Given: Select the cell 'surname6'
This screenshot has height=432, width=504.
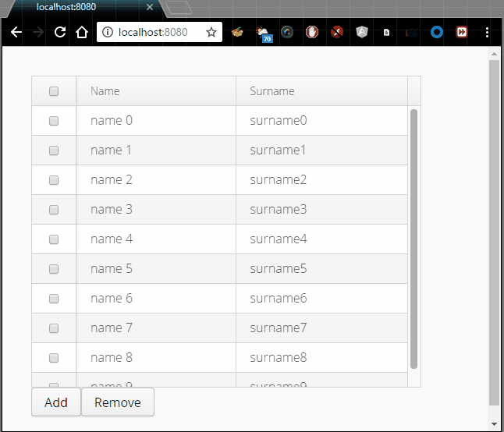Looking at the screenshot, I should (321, 299).
